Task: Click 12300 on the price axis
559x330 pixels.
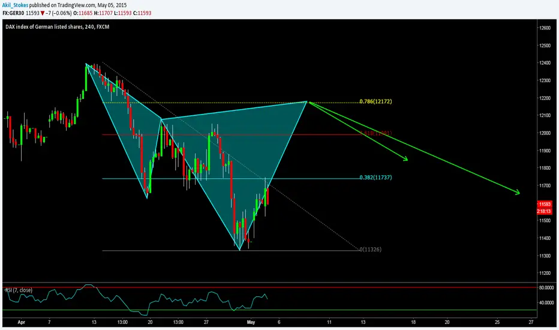Action: click(x=544, y=80)
